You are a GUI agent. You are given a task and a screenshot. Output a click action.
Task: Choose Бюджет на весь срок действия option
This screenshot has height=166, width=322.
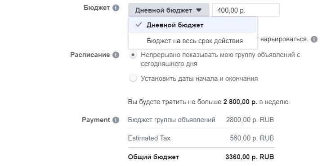click(193, 41)
